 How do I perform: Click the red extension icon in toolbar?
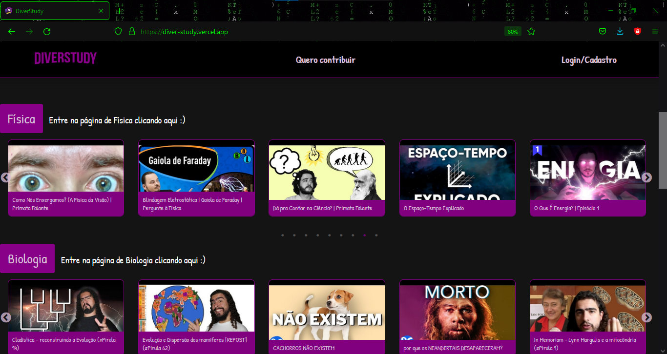(x=637, y=32)
